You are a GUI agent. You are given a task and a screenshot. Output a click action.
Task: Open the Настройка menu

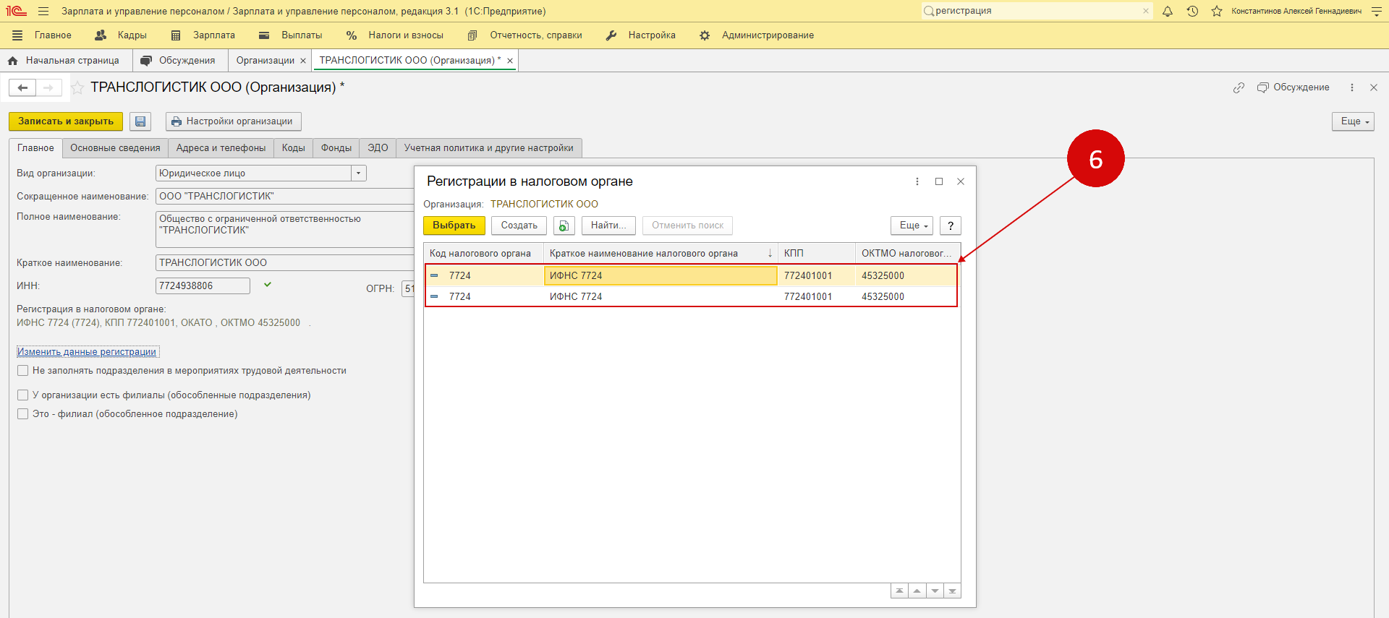coord(641,35)
